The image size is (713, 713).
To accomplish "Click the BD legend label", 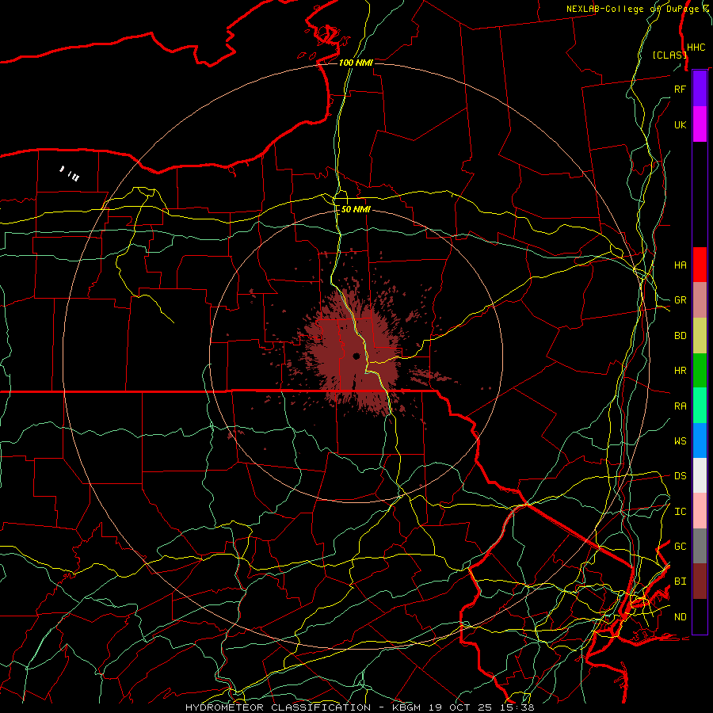I will point(680,336).
